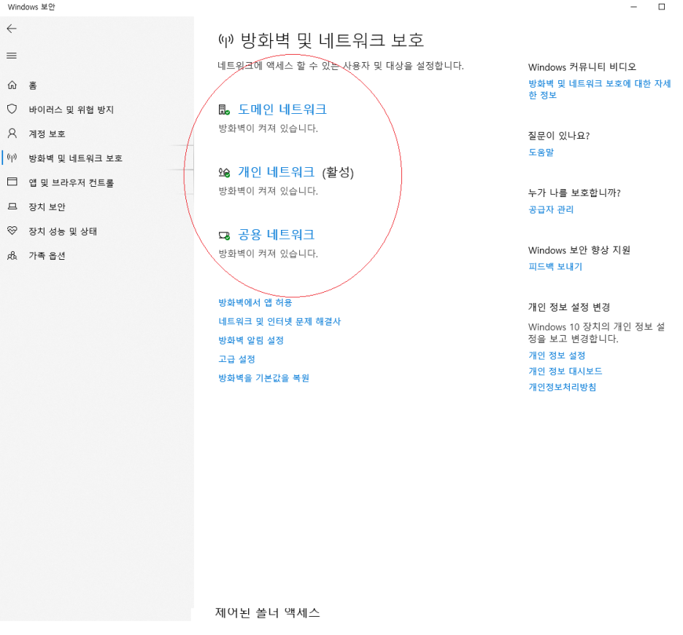Click the 방화벽 및 네트워크 보호 page heading

click(x=332, y=40)
